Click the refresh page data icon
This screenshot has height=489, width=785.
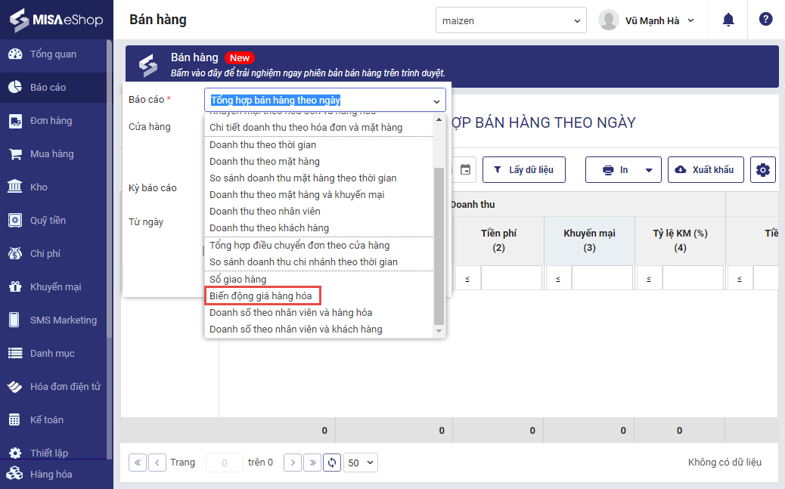pyautogui.click(x=332, y=463)
